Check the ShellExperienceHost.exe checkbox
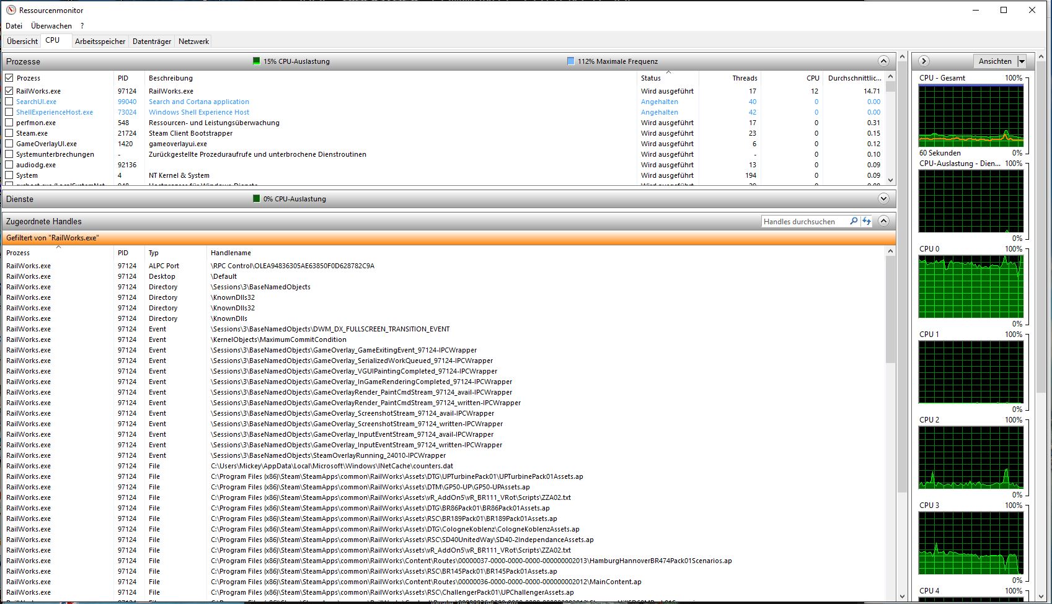 9,112
